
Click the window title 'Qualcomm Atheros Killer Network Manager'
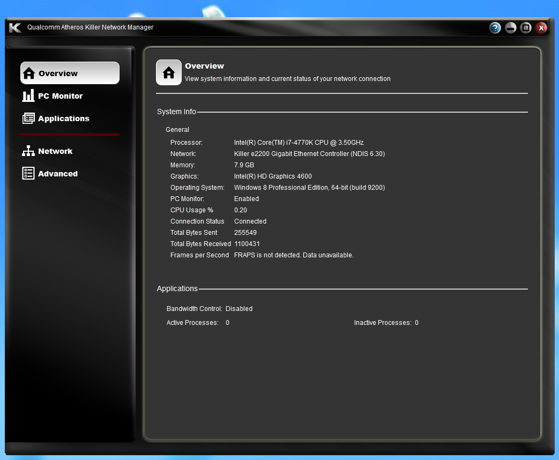click(90, 27)
